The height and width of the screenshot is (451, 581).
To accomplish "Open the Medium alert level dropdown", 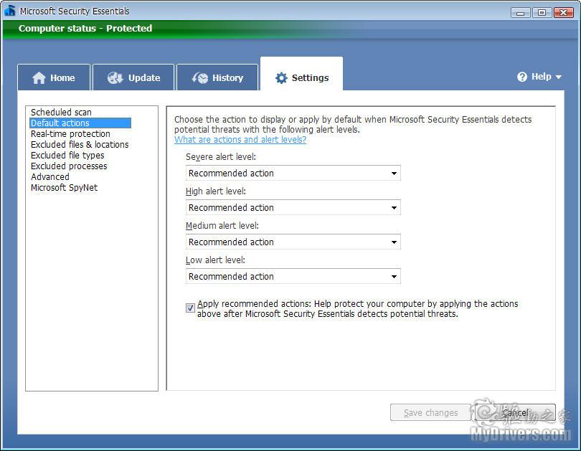I will (x=293, y=242).
